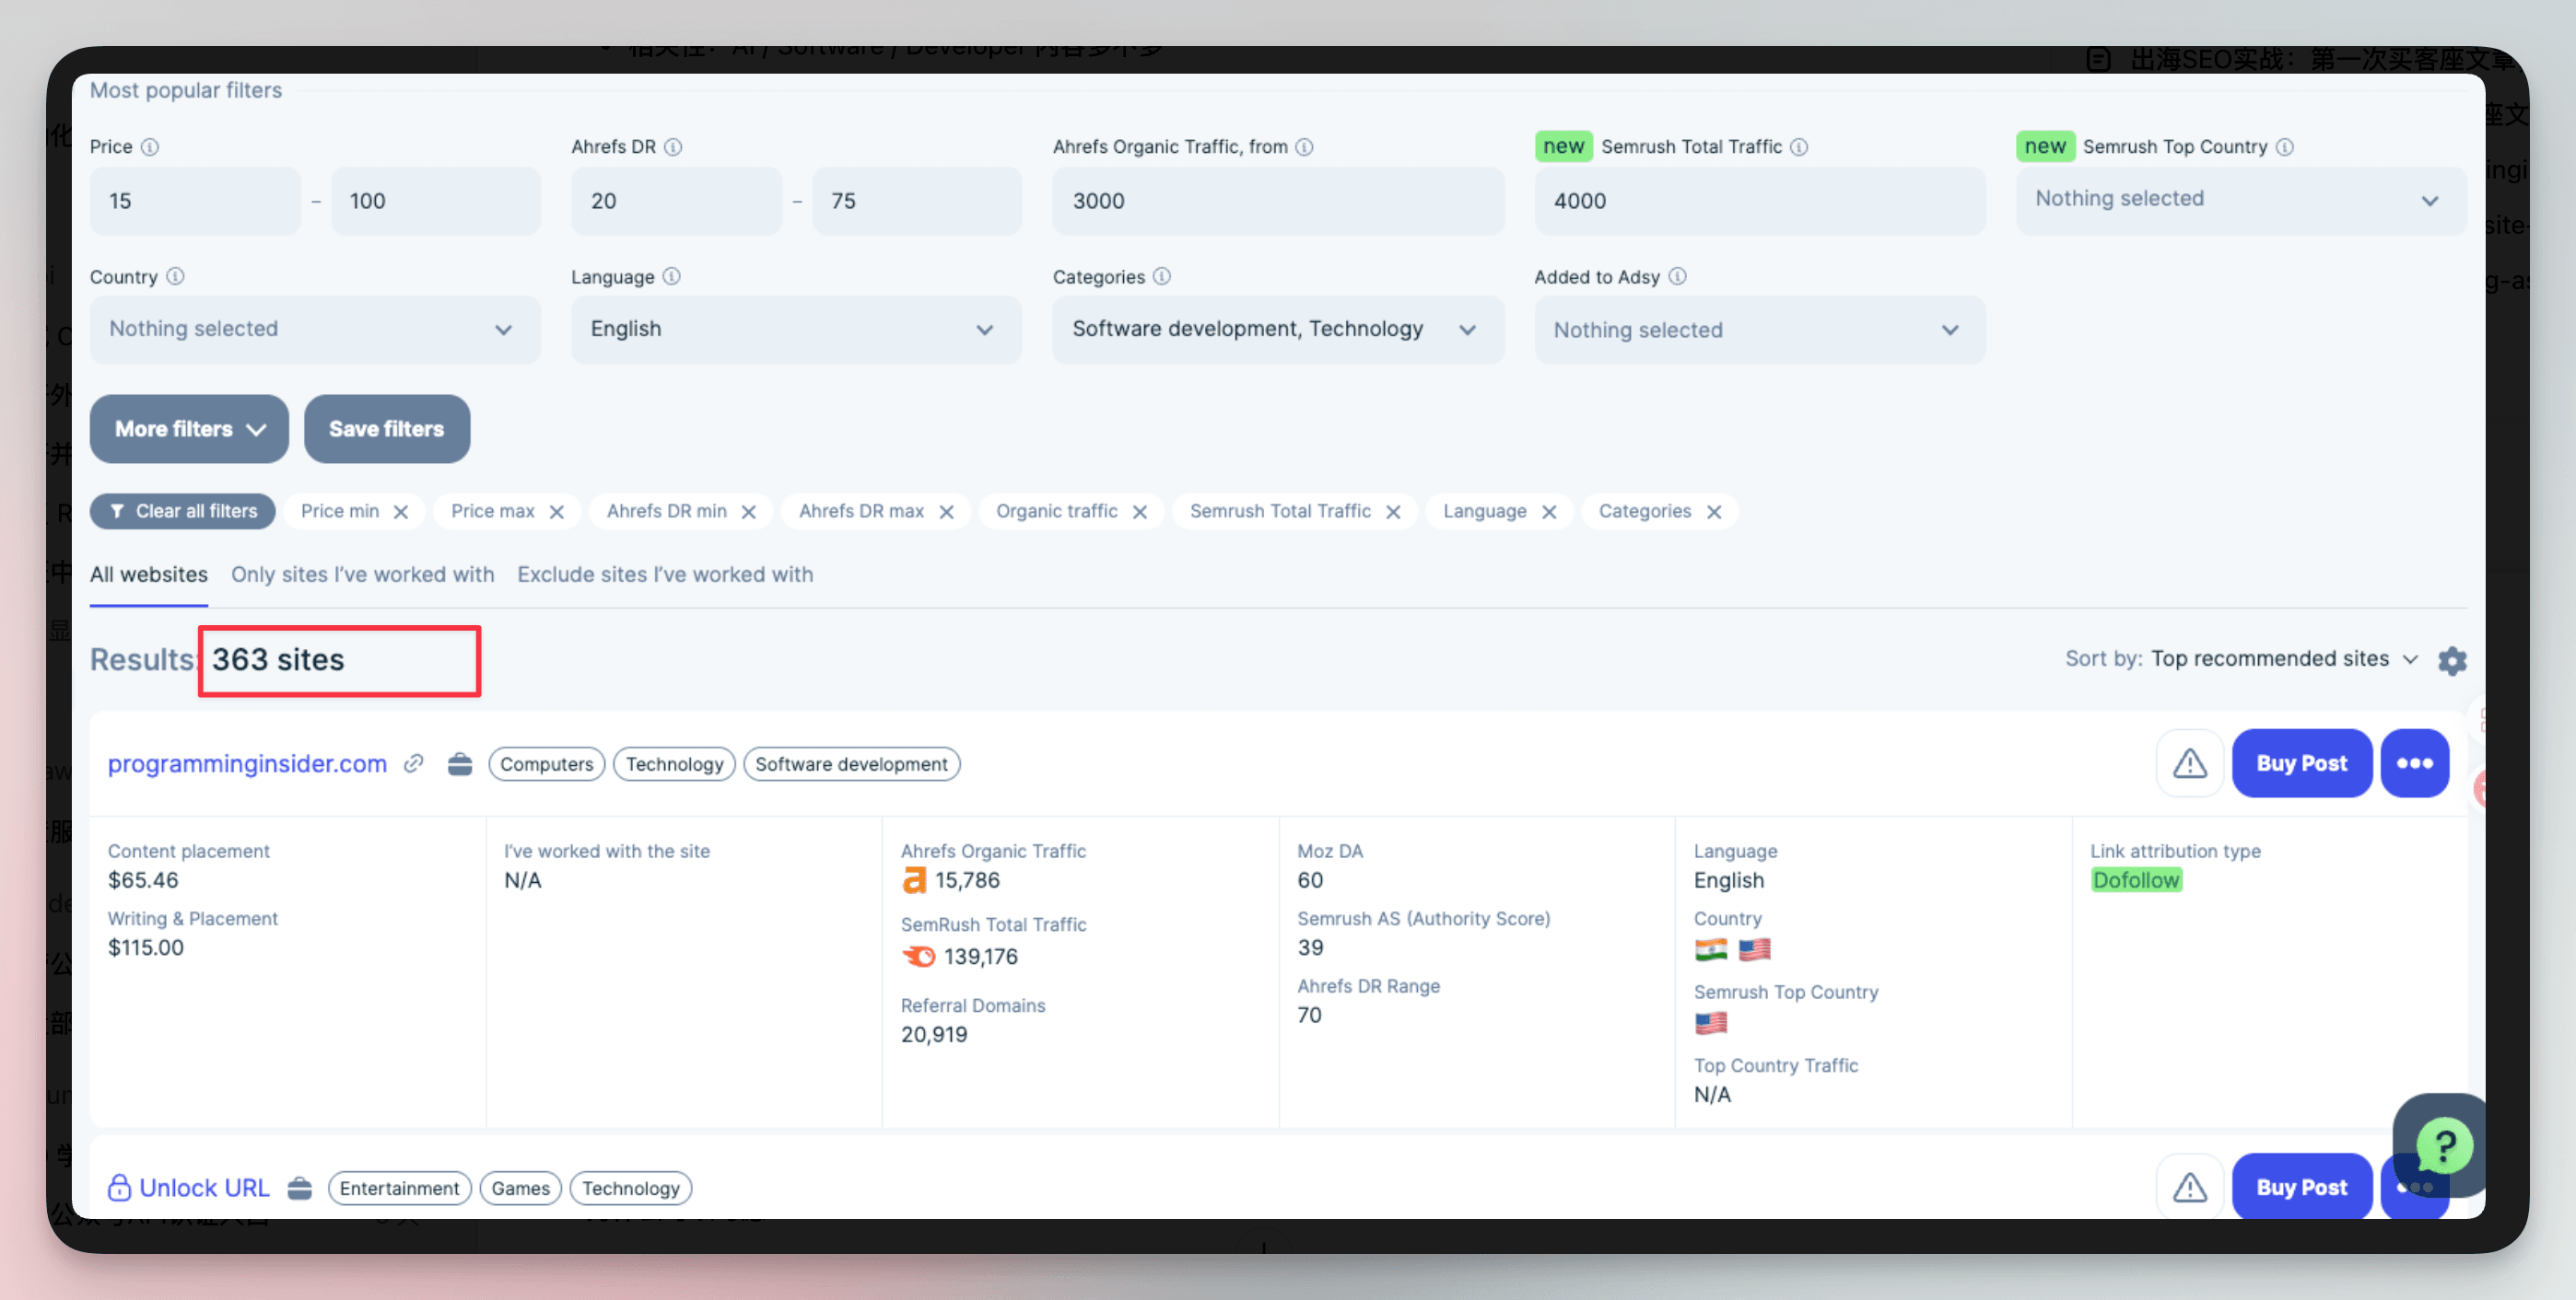Click the link icon beside programminginsider.com
Screen dimensions: 2576x1300
click(x=413, y=764)
